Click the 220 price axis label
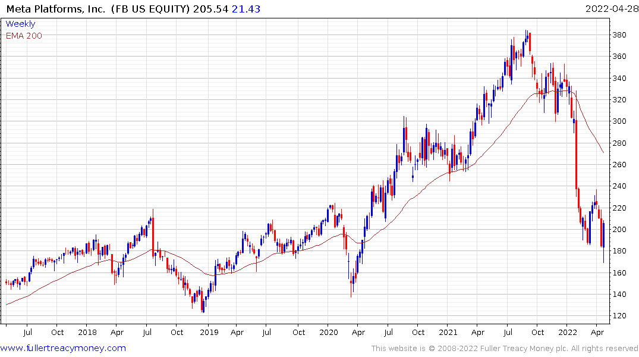The height and width of the screenshot is (357, 639). [x=619, y=208]
